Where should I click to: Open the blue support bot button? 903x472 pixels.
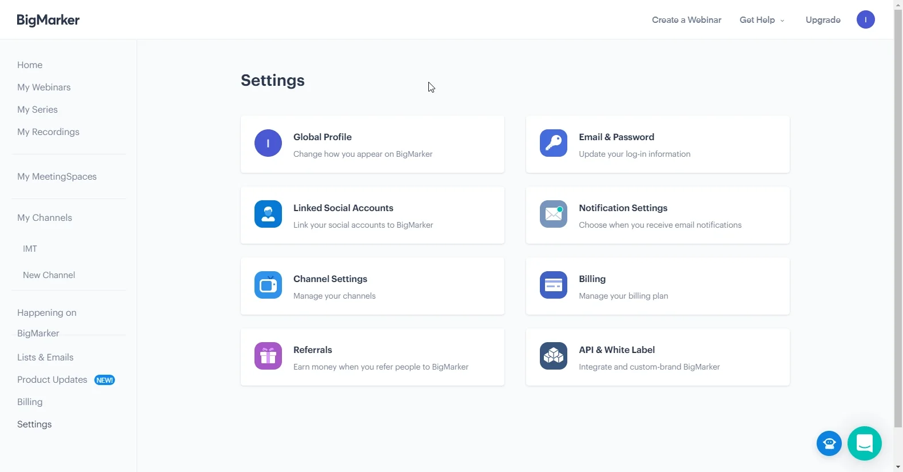[829, 443]
